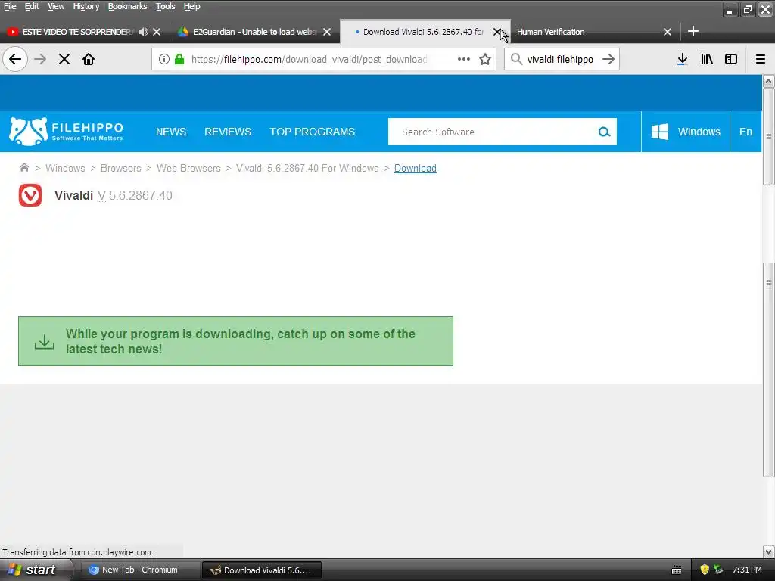
Task: Switch to the YouTube ESTE VIDEO tab
Action: (x=76, y=32)
